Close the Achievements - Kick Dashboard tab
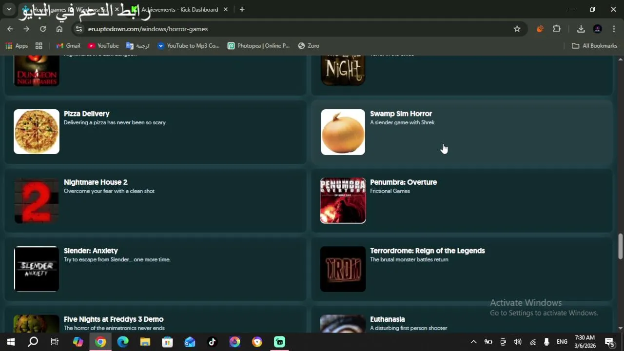This screenshot has height=351, width=624. [226, 9]
